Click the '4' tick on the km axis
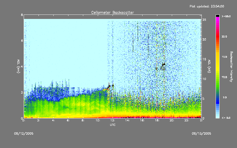Viewport: 237px width, 148px height. [x=22, y=67]
